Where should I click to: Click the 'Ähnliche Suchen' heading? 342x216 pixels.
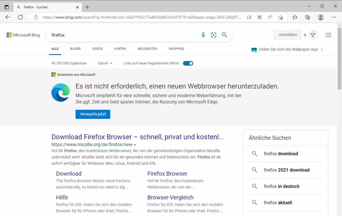click(270, 138)
